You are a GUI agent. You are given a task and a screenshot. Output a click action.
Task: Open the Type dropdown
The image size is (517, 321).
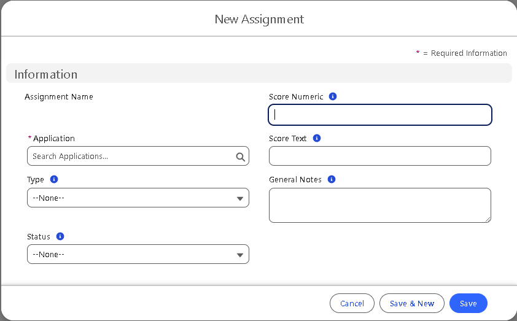[x=138, y=198]
